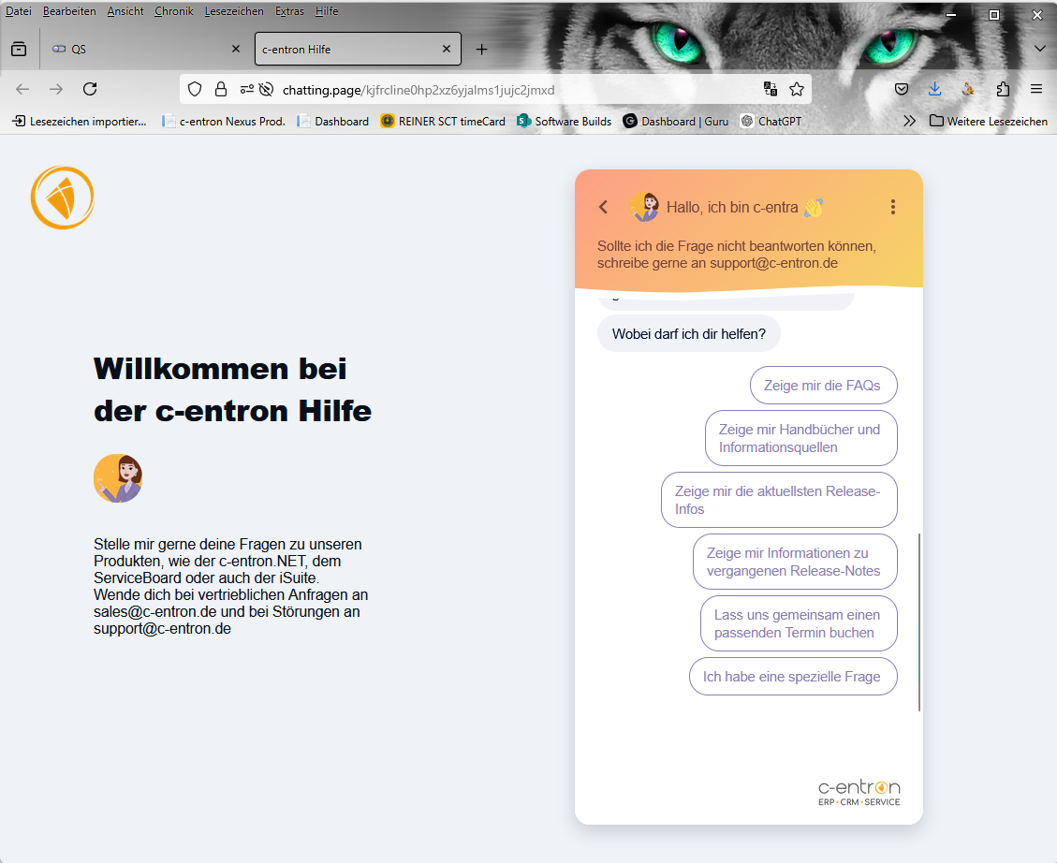The height and width of the screenshot is (863, 1057).
Task: Expand the list all tabs chevron
Action: (x=1039, y=49)
